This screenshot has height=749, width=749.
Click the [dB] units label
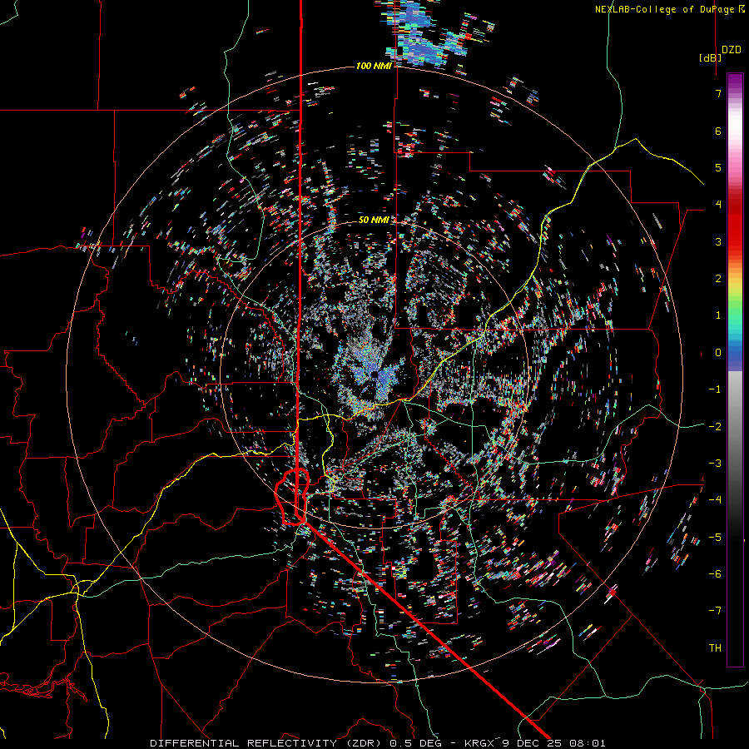point(711,57)
